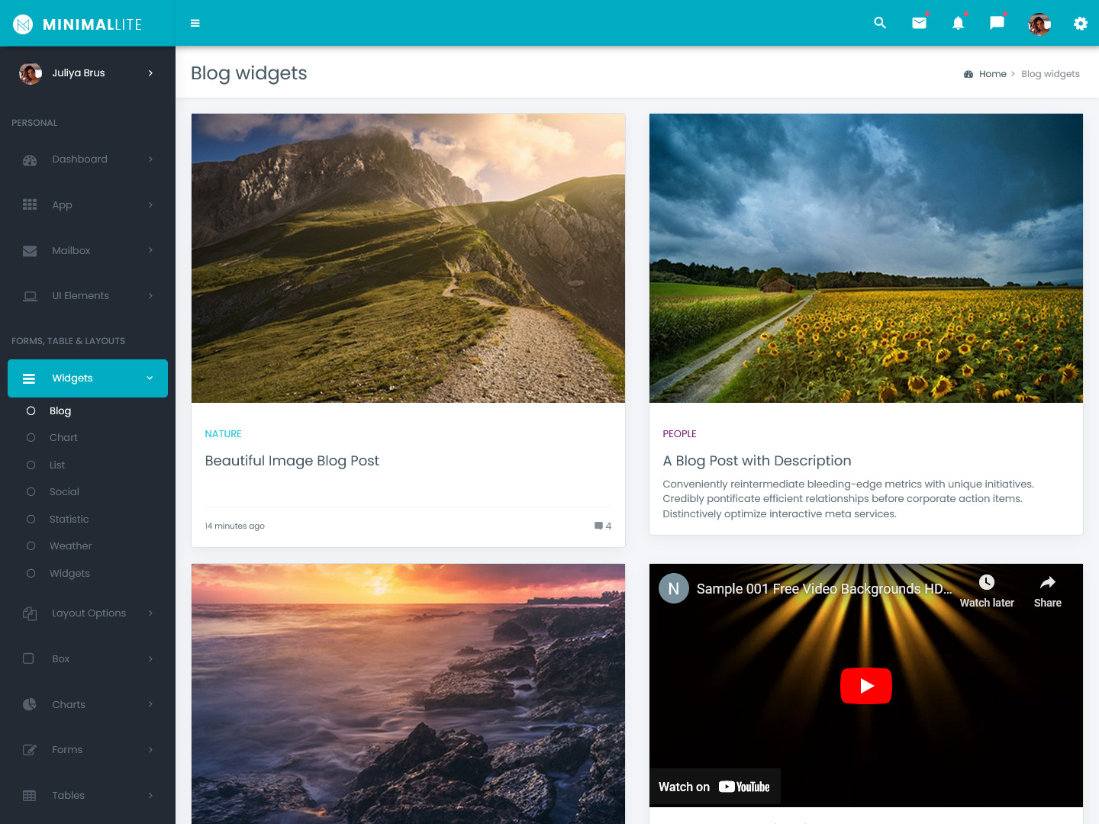Expand the Juliya Brus profile menu
Viewport: 1099px width, 824px height.
pyautogui.click(x=88, y=73)
